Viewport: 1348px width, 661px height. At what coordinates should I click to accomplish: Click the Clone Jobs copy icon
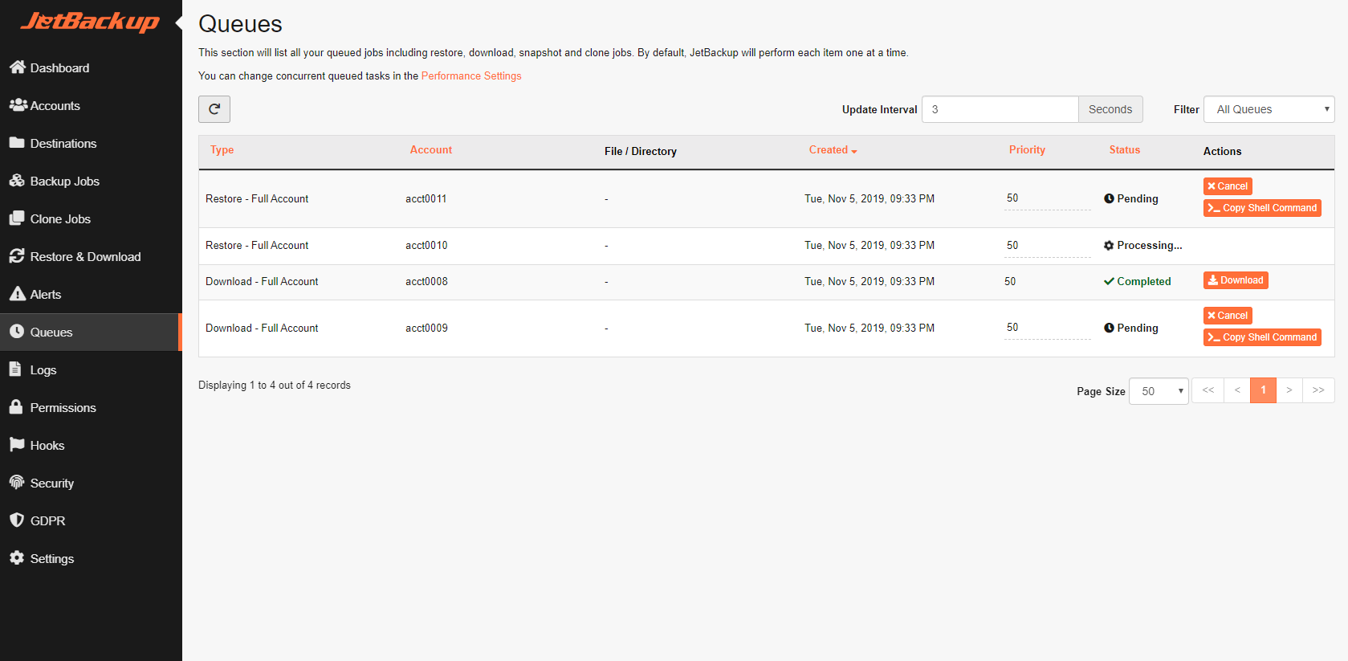click(x=17, y=218)
